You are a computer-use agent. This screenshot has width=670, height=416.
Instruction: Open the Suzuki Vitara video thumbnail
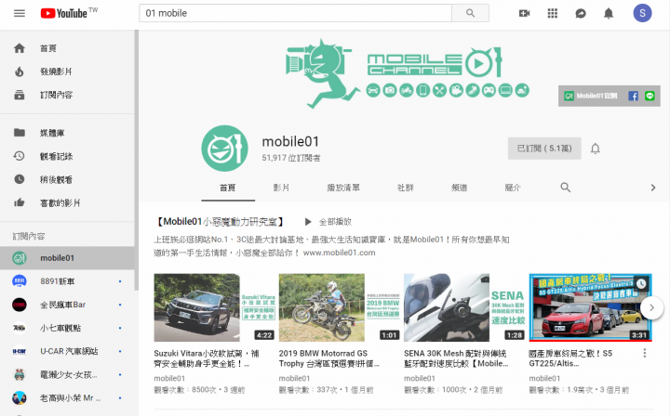click(215, 307)
